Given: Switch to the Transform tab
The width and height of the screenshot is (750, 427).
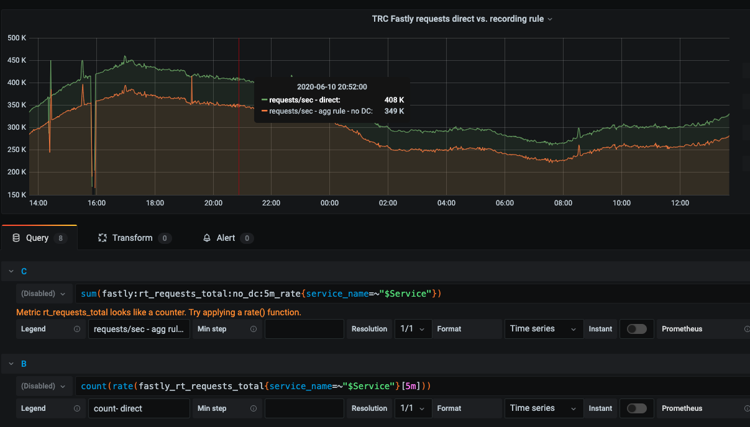Looking at the screenshot, I should pos(135,238).
